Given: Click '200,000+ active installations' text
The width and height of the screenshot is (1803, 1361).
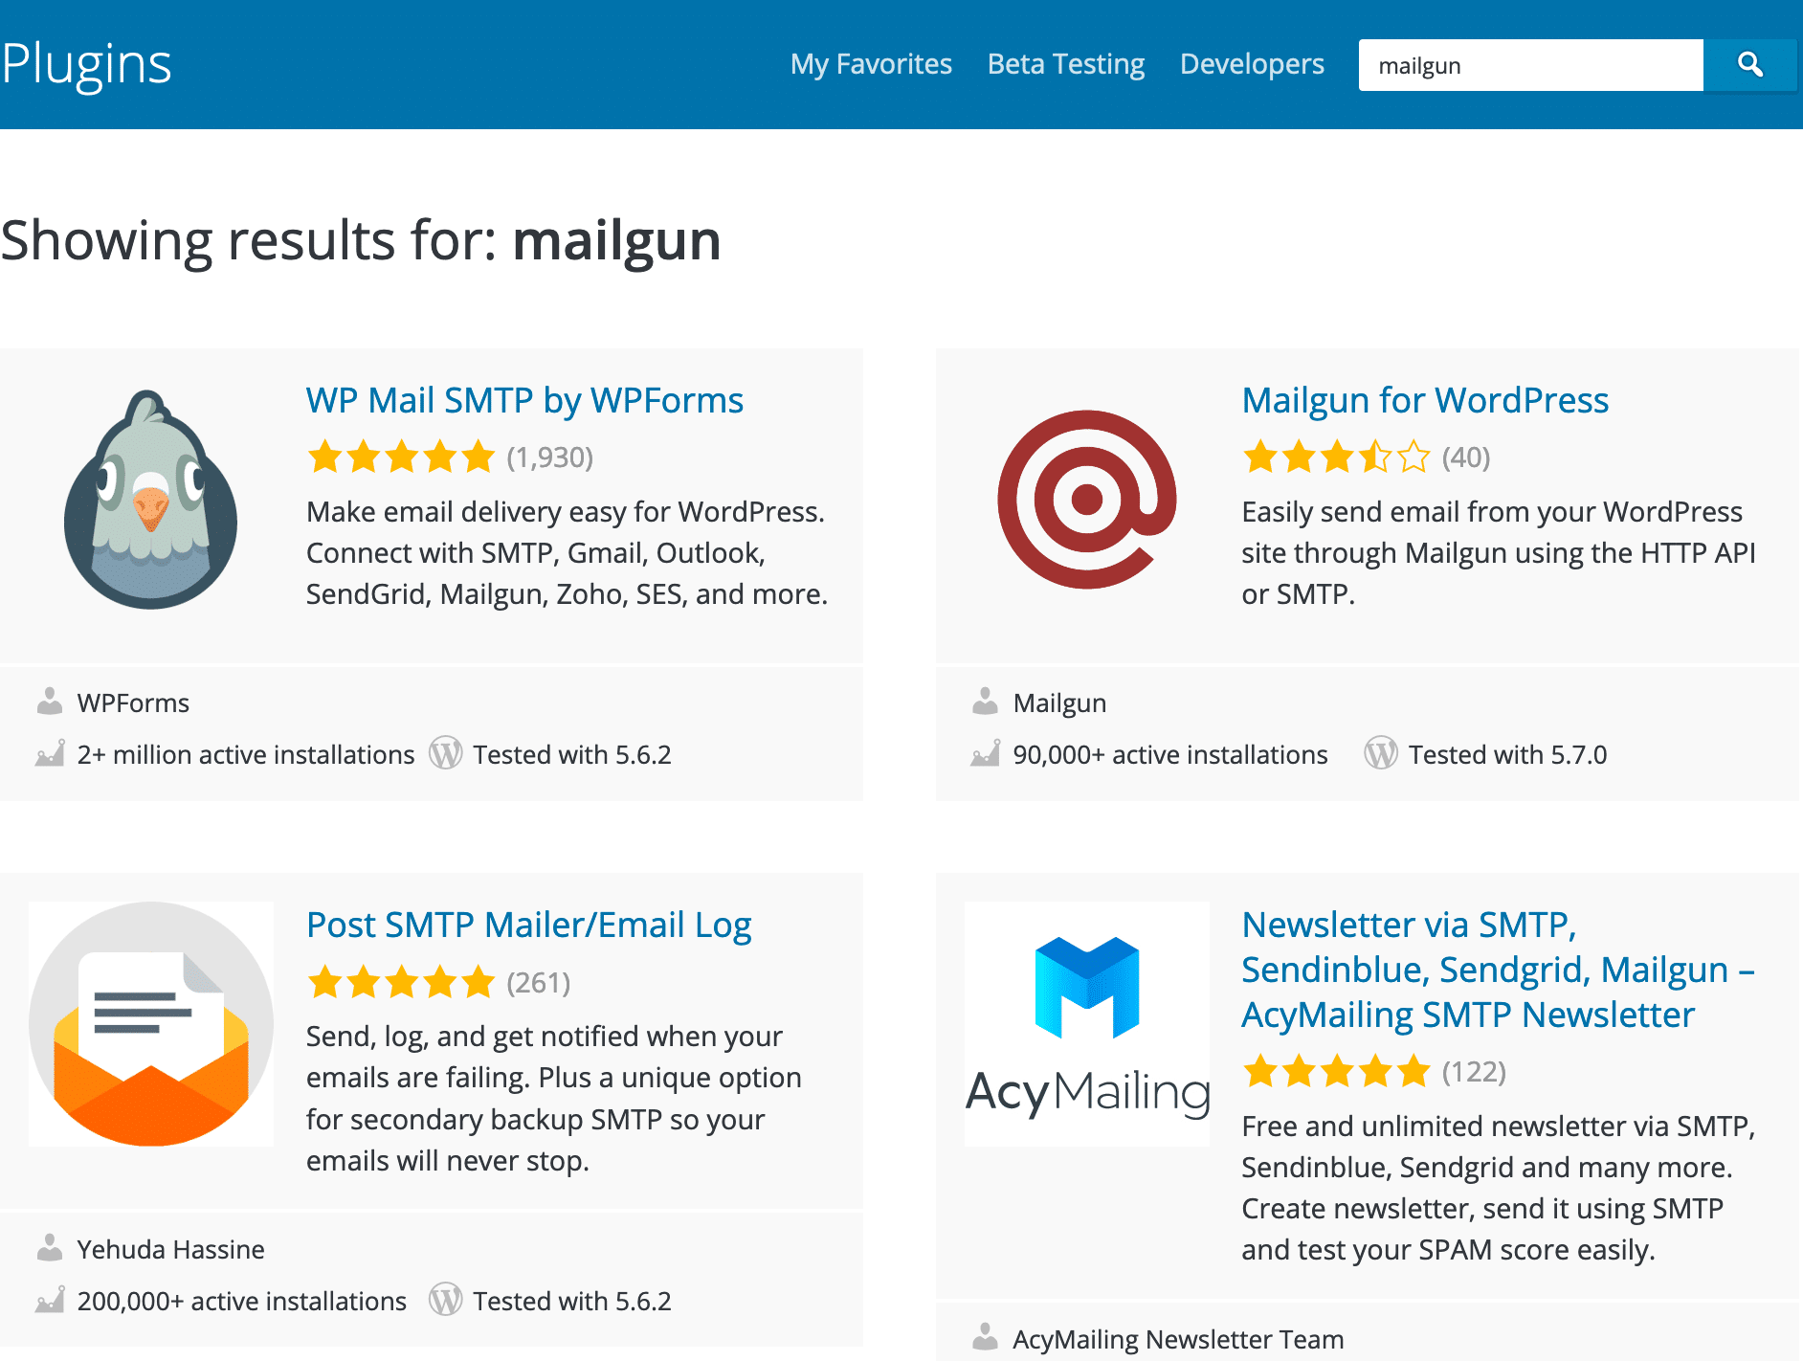Looking at the screenshot, I should tap(242, 1301).
